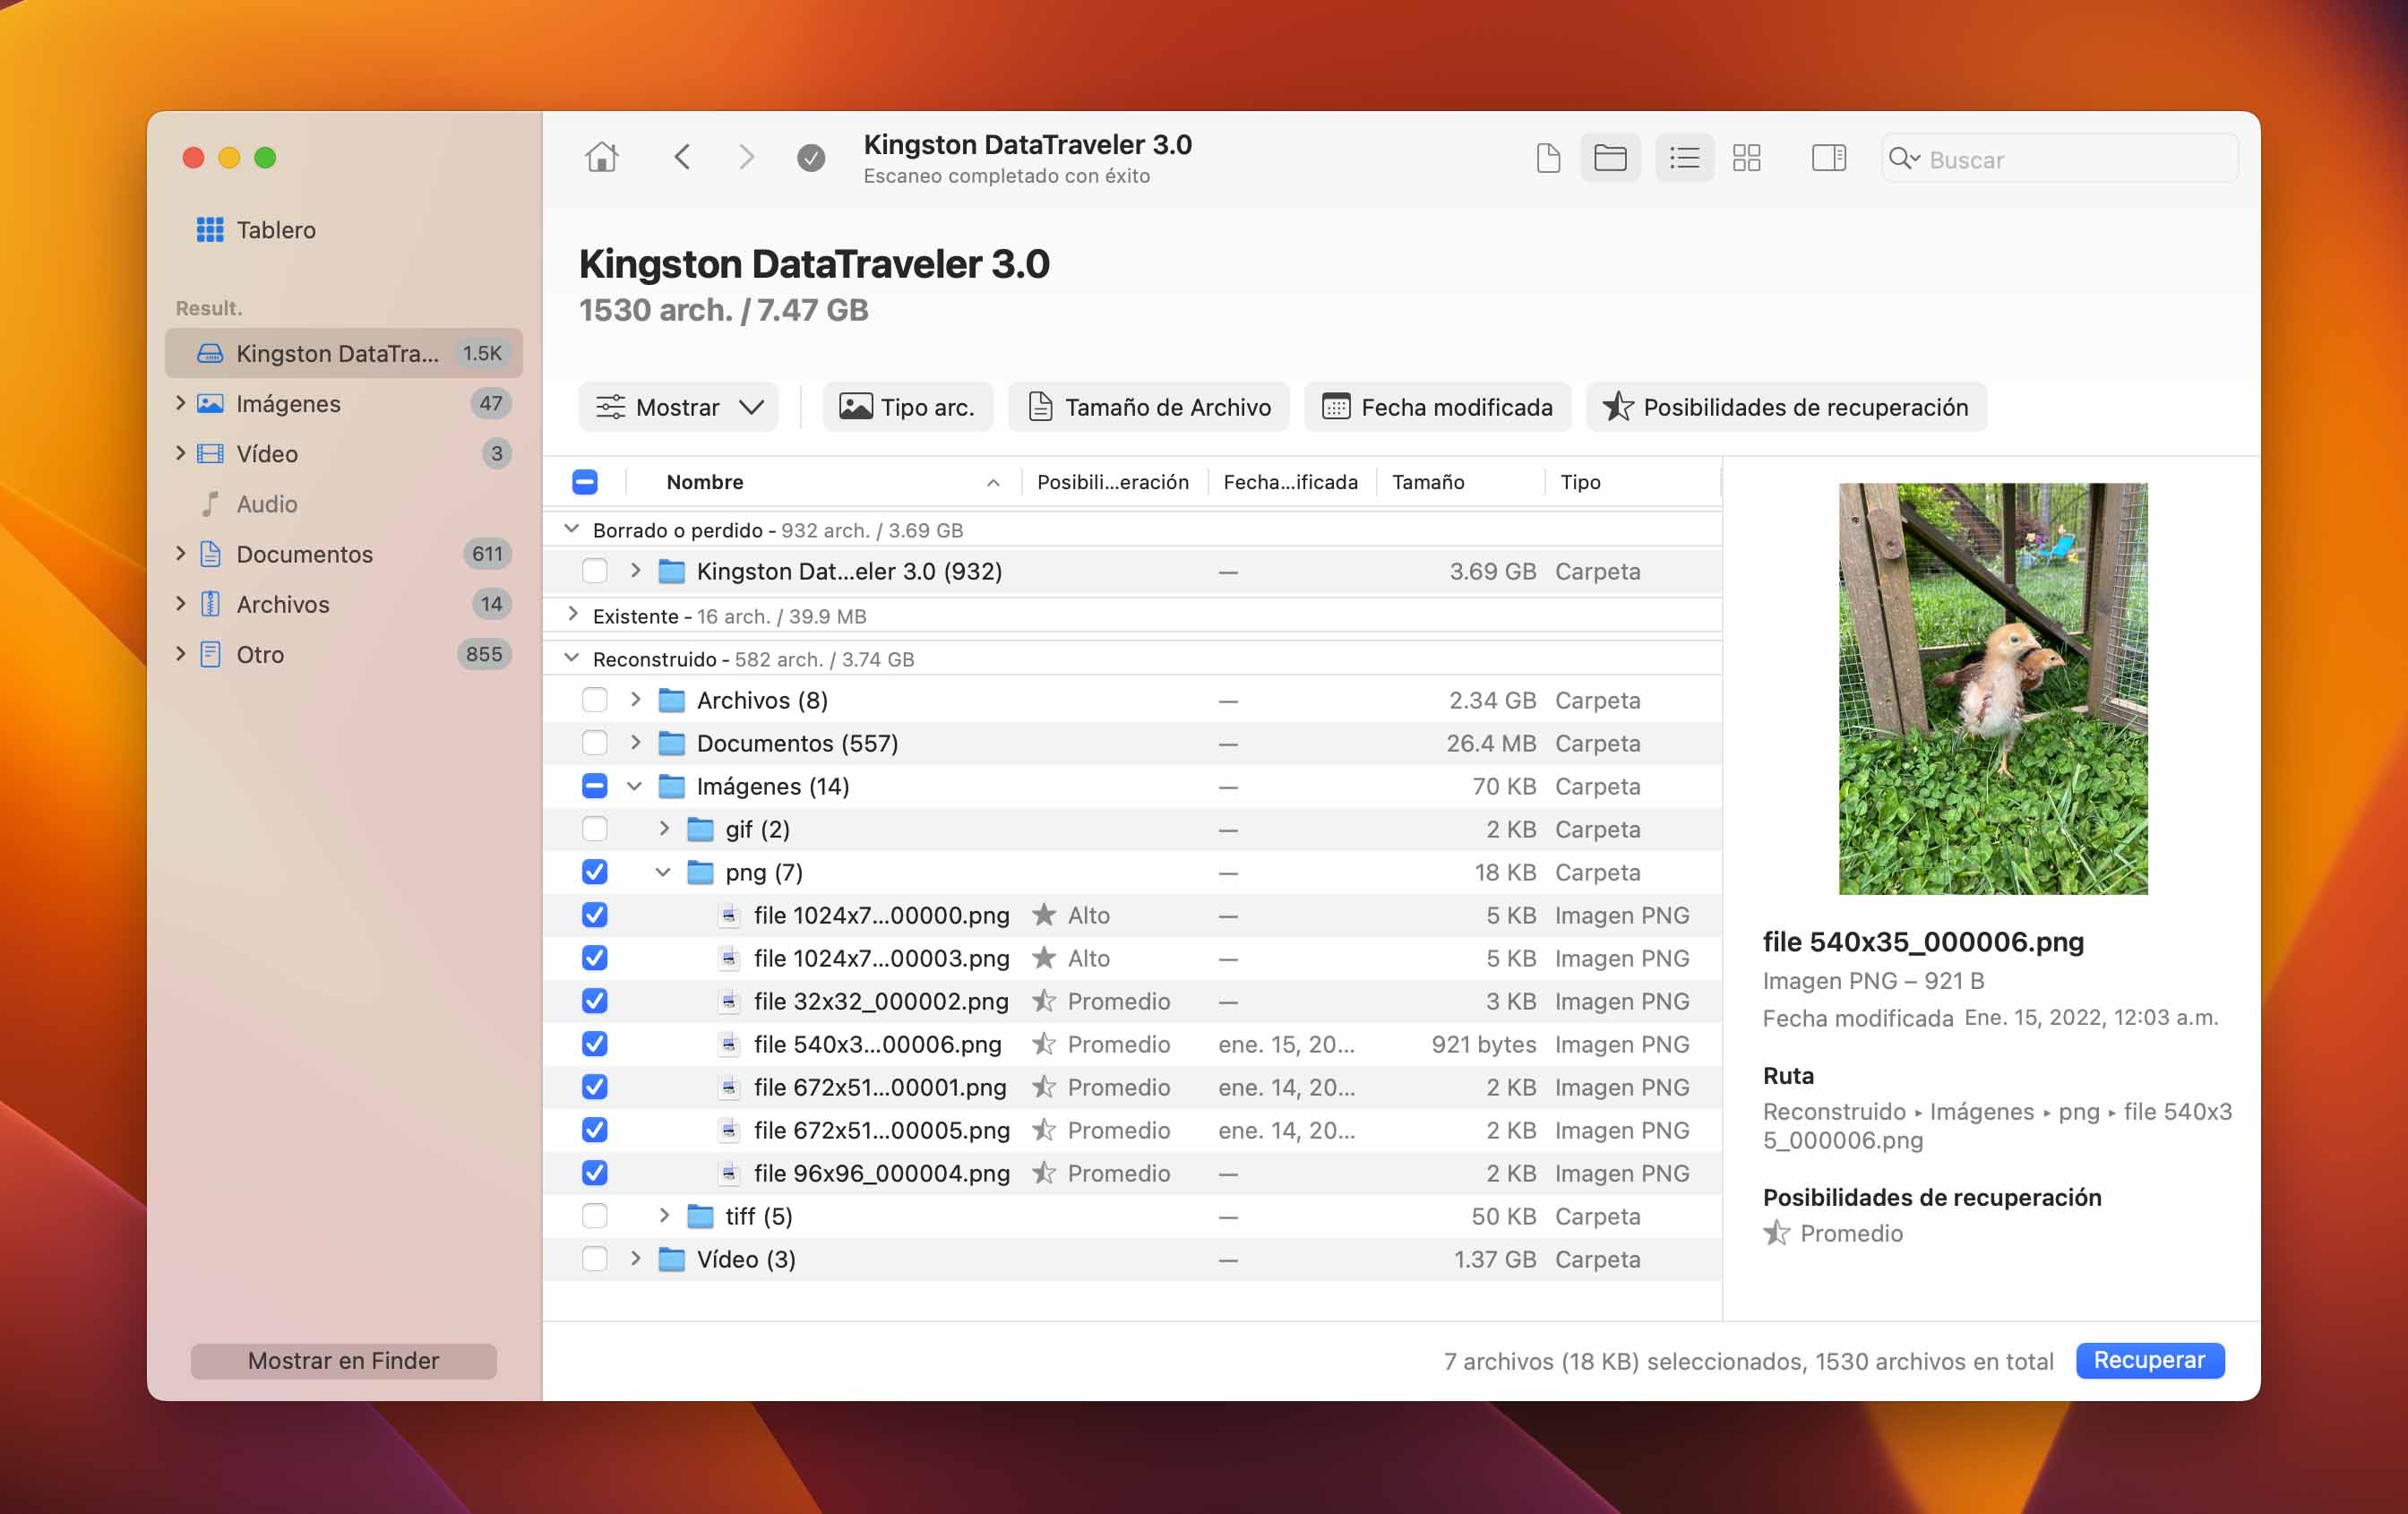Expand Documentos in the sidebar

point(180,553)
